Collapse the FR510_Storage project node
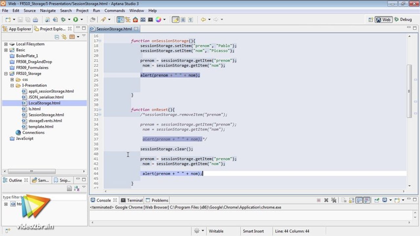Screen dimensions: 420x236 6,73
